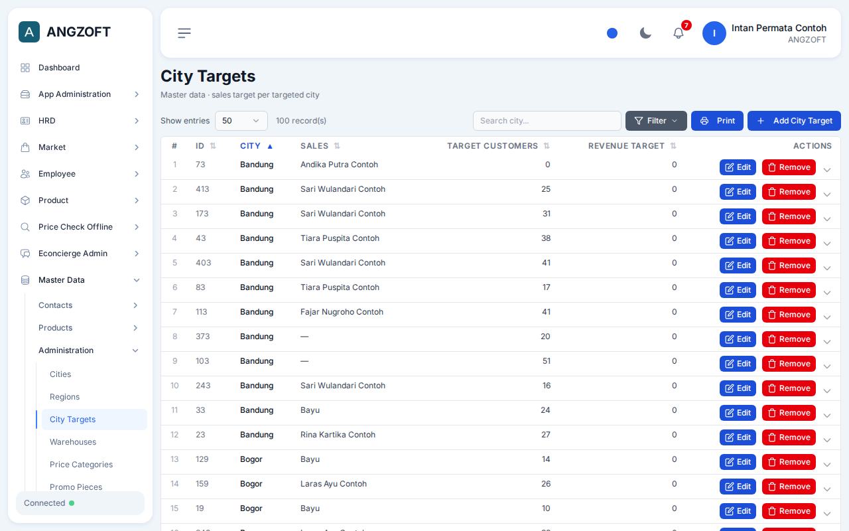Expand the Products submenu under Master Data
Viewport: 849px width, 531px height.
click(89, 328)
